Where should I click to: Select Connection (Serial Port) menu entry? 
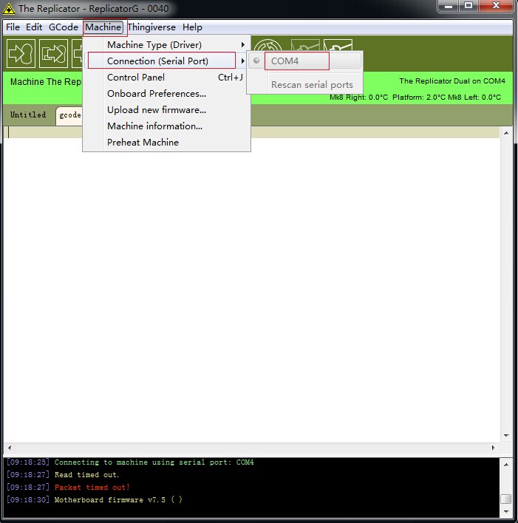point(166,61)
